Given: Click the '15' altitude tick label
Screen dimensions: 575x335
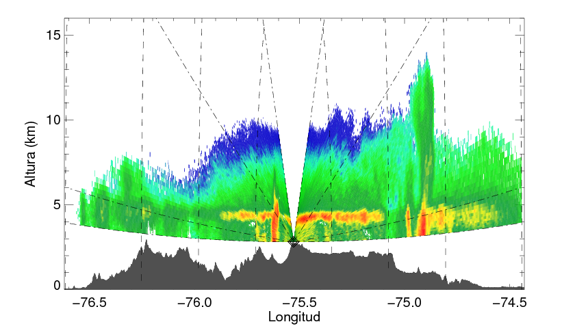Looking at the screenshot, I should coord(53,35).
